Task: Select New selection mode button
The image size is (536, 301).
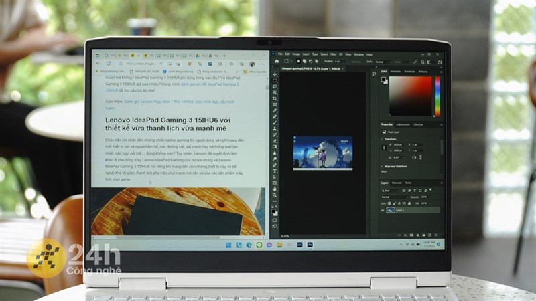Action: pos(298,61)
